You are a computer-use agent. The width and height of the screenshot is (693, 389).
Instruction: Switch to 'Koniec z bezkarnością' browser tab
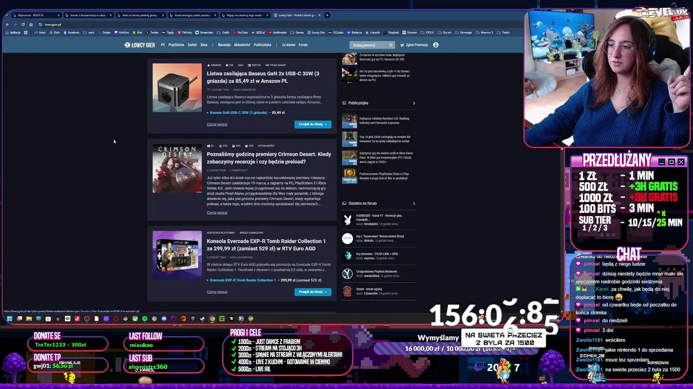point(88,15)
